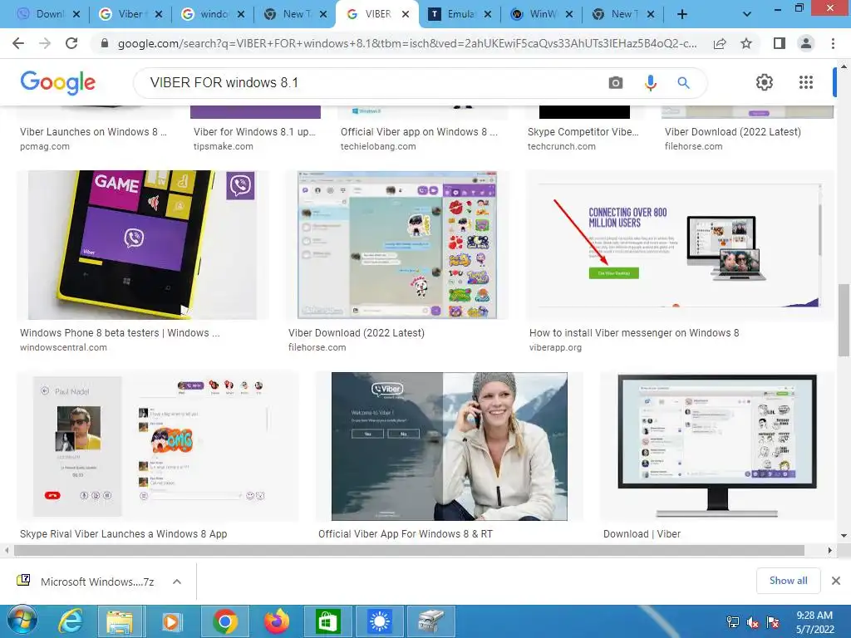851x638 pixels.
Task: Click the muted volume tray icon
Action: [x=753, y=622]
